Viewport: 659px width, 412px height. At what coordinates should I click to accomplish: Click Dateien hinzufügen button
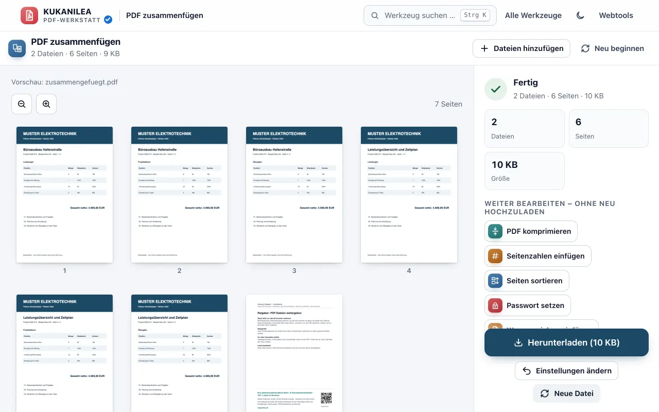(x=522, y=48)
